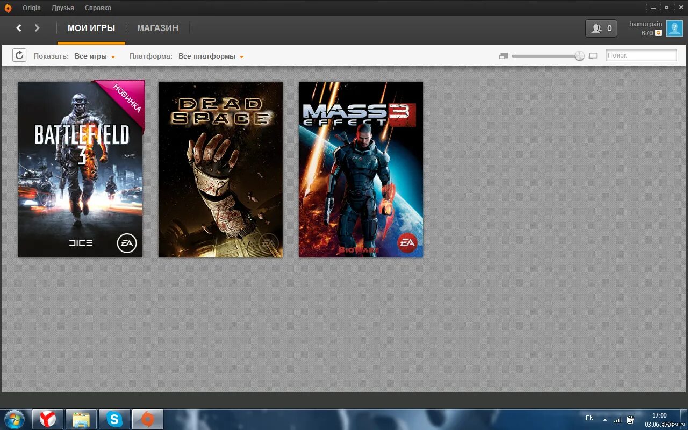The image size is (688, 430).
Task: Click the hamarpain username
Action: pyautogui.click(x=646, y=24)
